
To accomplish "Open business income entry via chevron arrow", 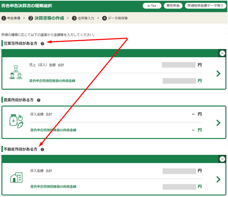I will pos(218,73).
